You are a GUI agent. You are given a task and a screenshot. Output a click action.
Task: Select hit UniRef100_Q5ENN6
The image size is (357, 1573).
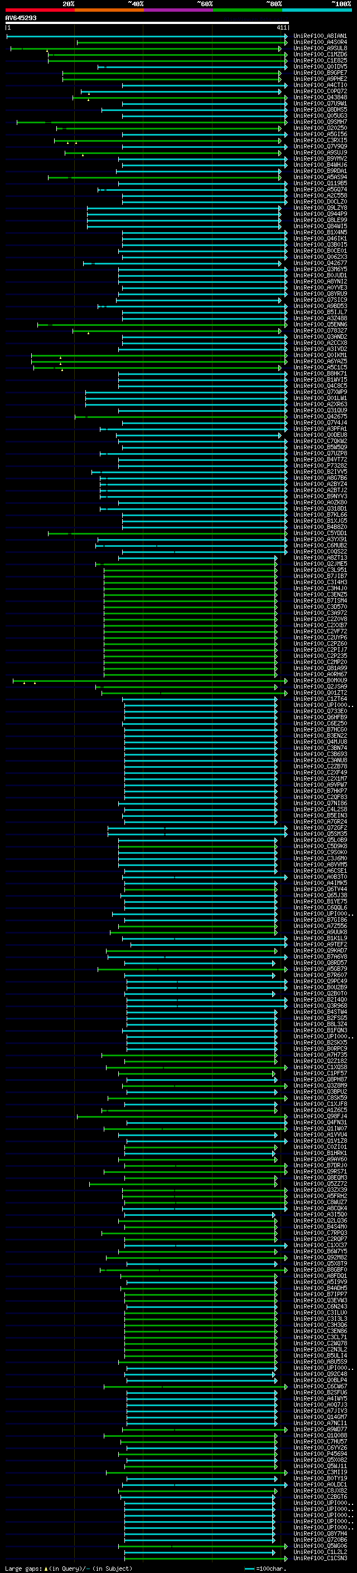click(320, 324)
